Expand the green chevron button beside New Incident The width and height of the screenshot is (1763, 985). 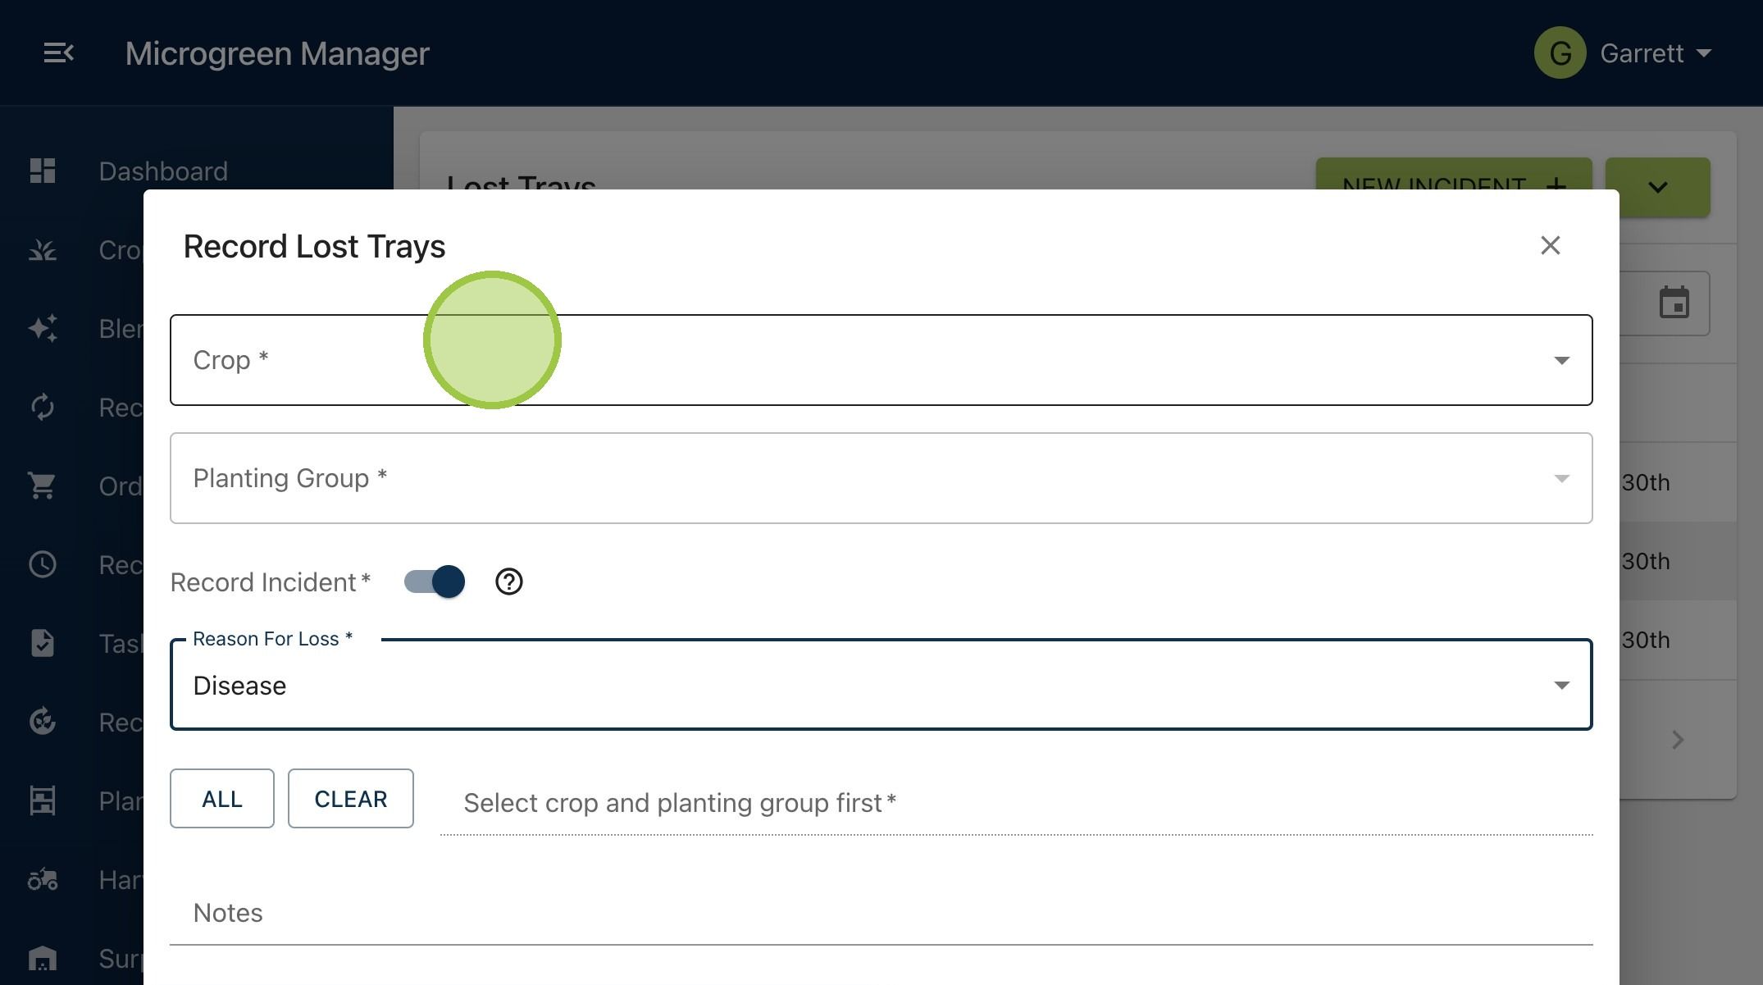pyautogui.click(x=1657, y=187)
